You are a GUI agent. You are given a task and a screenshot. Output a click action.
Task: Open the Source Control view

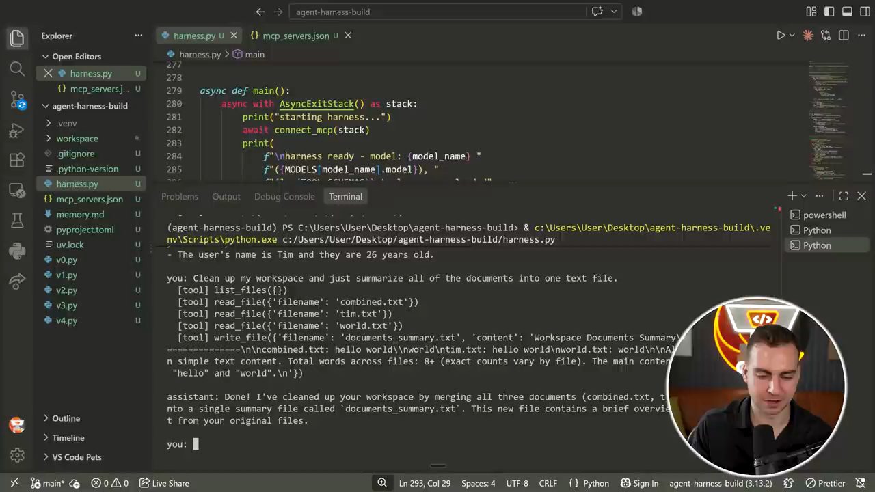(x=17, y=100)
